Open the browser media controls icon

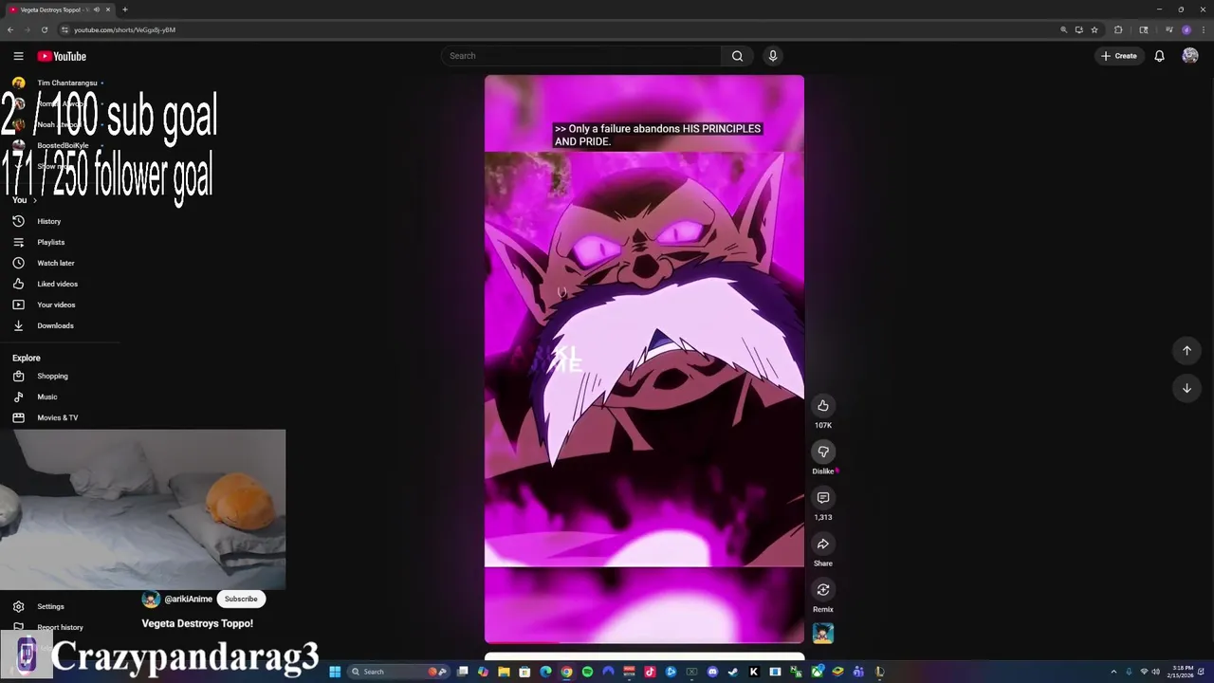click(x=1169, y=29)
